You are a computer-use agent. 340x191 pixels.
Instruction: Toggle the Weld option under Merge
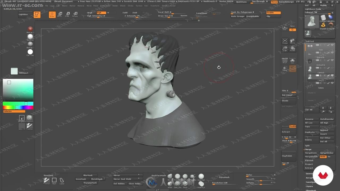point(323,157)
